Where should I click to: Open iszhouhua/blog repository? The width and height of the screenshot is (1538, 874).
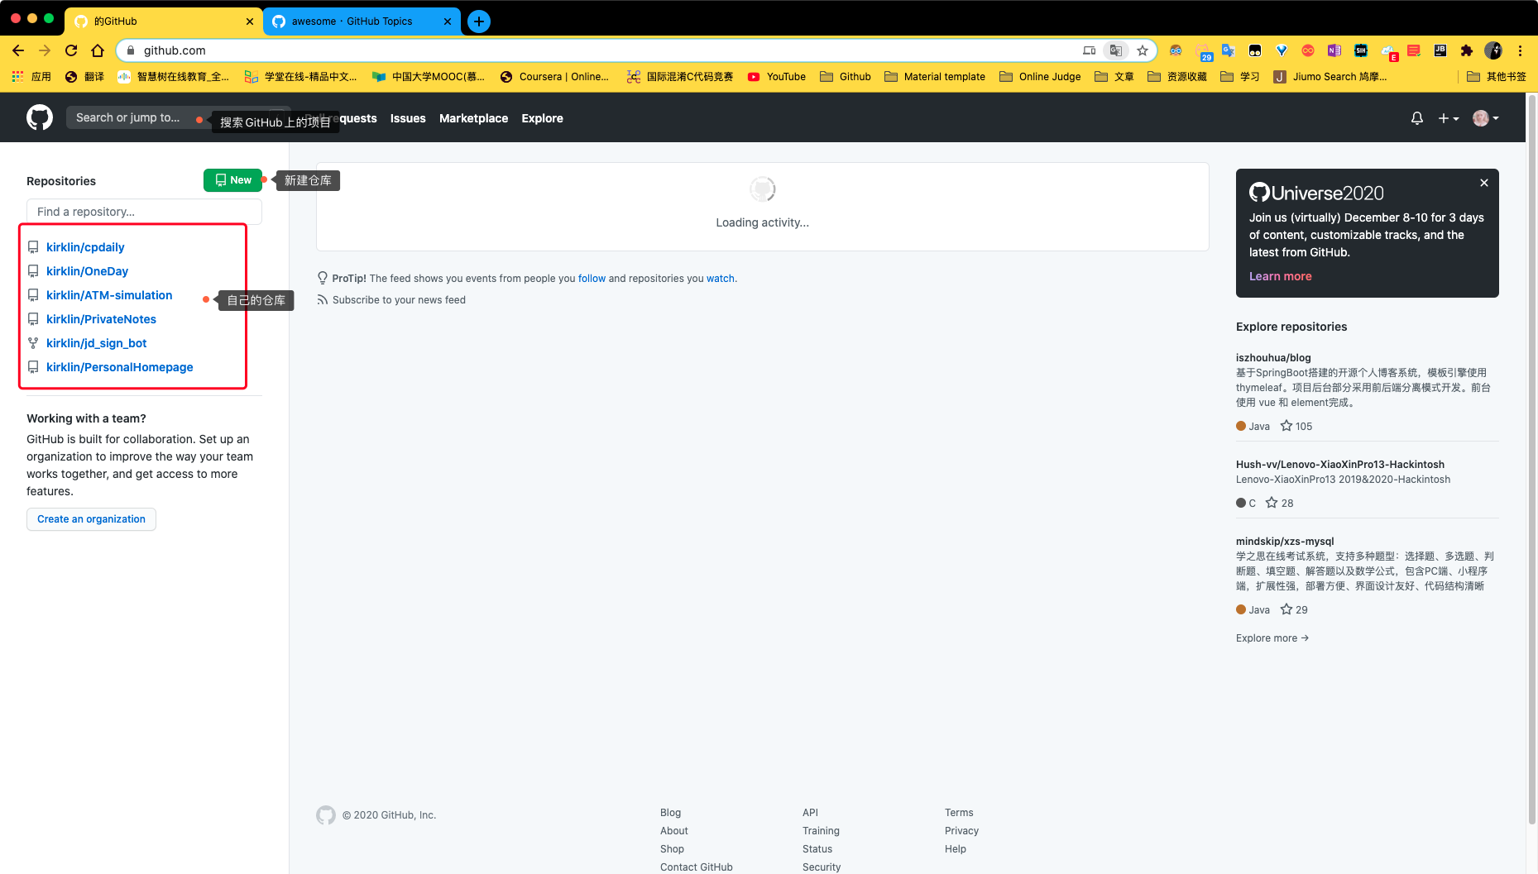[1273, 357]
